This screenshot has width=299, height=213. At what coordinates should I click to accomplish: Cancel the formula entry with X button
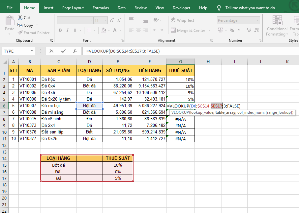(51, 51)
